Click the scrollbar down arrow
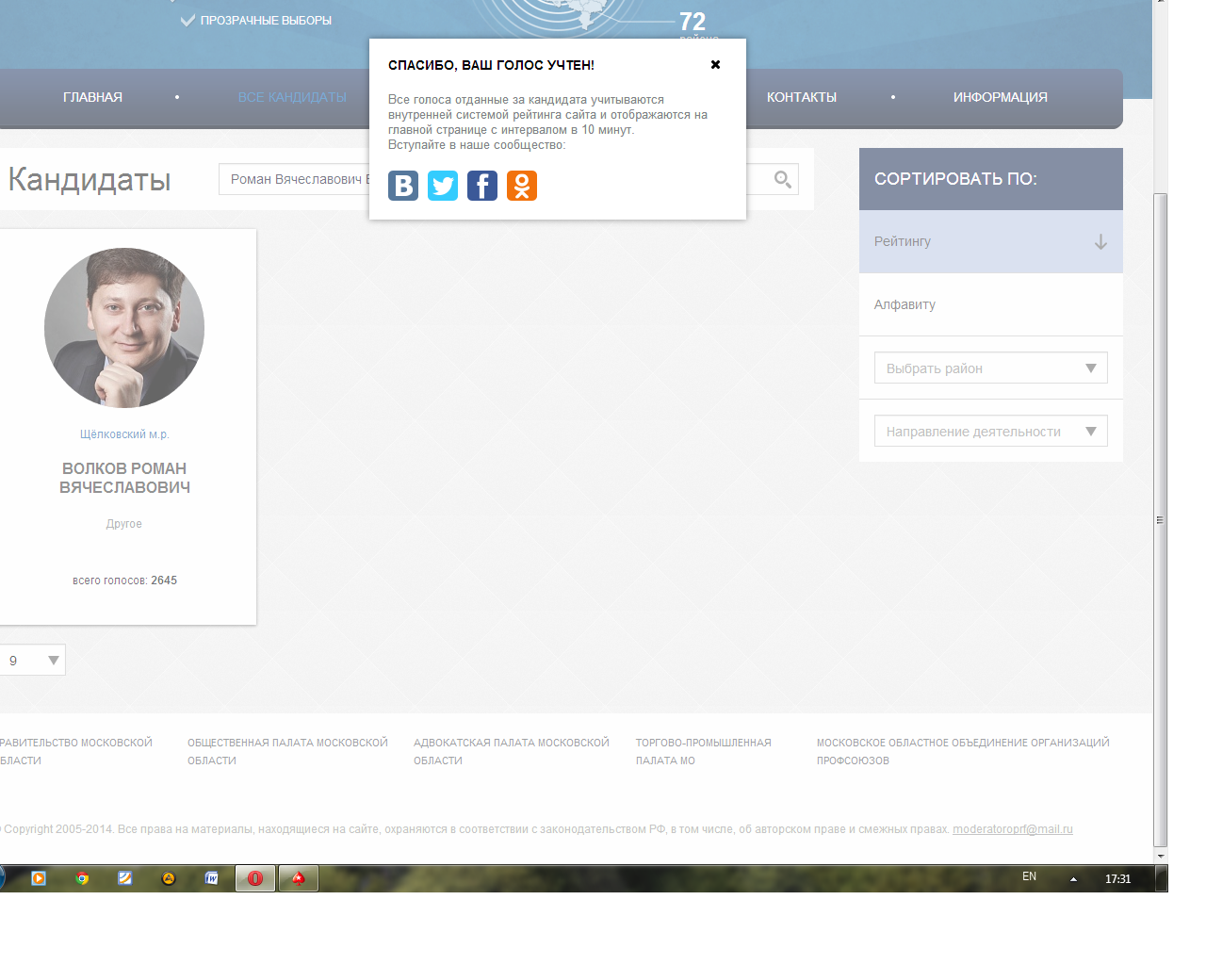Viewport: 1206px width, 965px height. click(x=1161, y=856)
